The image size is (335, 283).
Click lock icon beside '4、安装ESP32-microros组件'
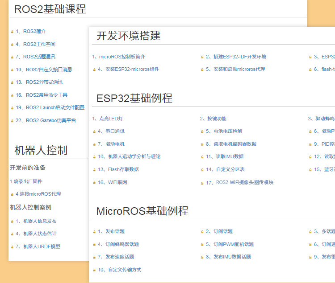94,70
